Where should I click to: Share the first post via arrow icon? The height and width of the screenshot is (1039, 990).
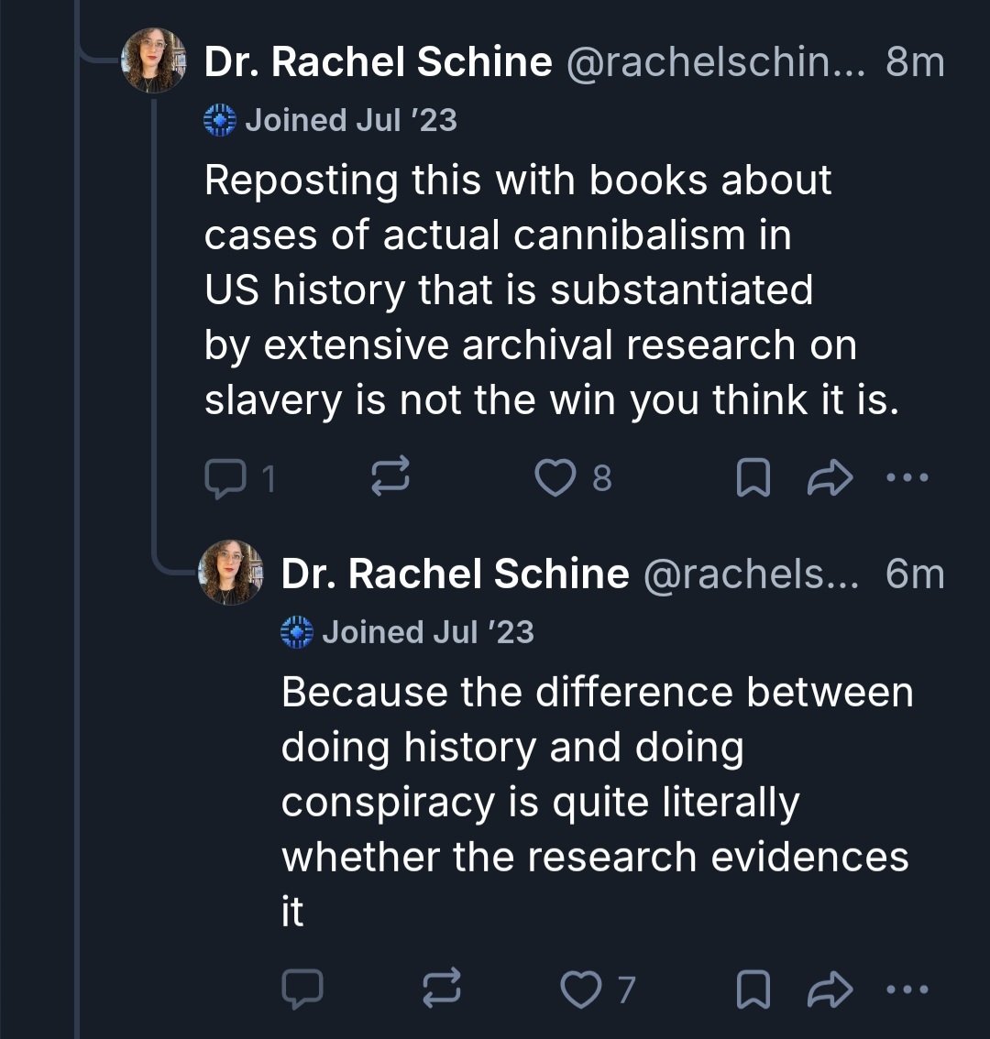(830, 478)
